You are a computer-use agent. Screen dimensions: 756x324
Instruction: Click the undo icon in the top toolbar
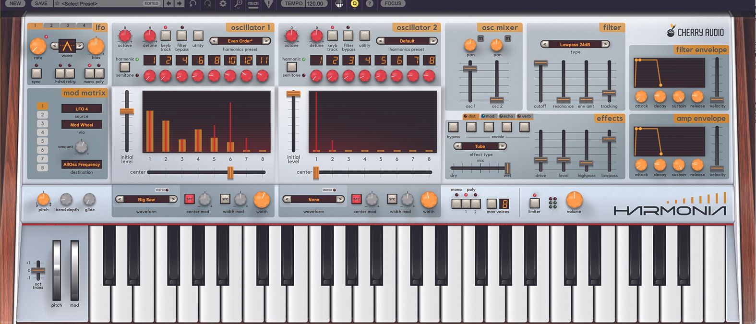tap(192, 3)
